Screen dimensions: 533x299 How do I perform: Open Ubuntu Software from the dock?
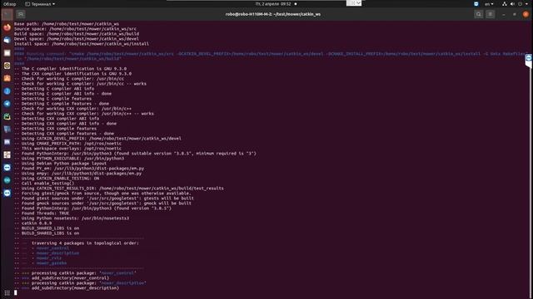coord(7,78)
